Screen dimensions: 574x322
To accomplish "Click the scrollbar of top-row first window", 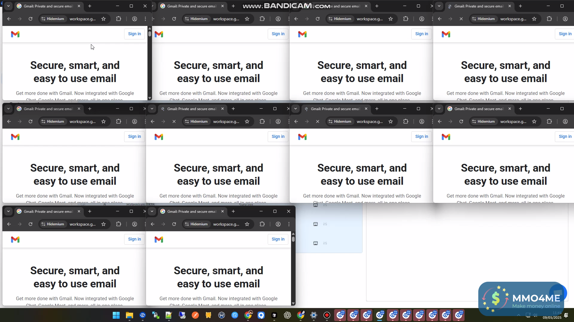I will pyautogui.click(x=150, y=63).
